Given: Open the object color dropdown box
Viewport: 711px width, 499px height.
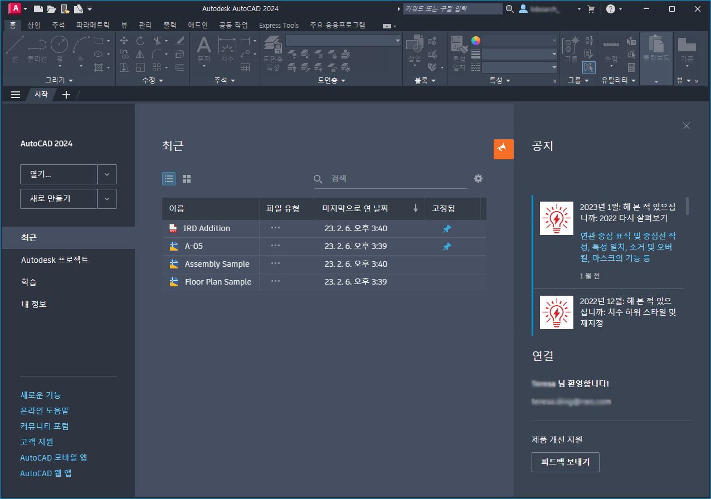Looking at the screenshot, I should [x=519, y=40].
